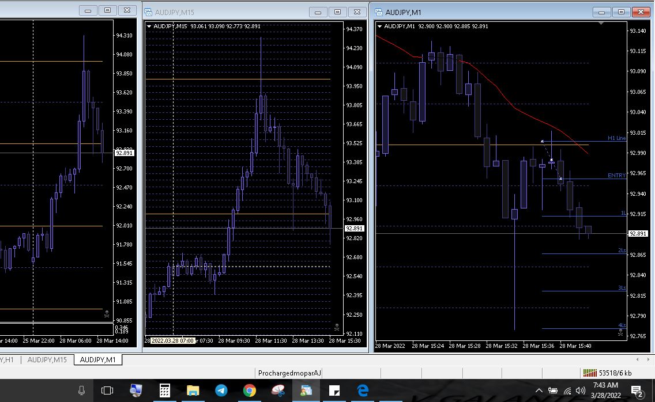Open the AUDJPY,M15 chart dropdown arrow
The image size is (655, 402).
pyautogui.click(x=149, y=26)
